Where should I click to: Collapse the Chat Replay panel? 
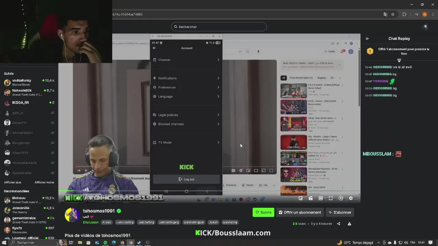367,39
